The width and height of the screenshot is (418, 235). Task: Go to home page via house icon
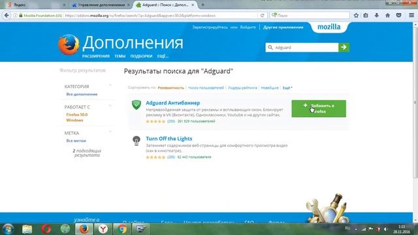click(387, 16)
